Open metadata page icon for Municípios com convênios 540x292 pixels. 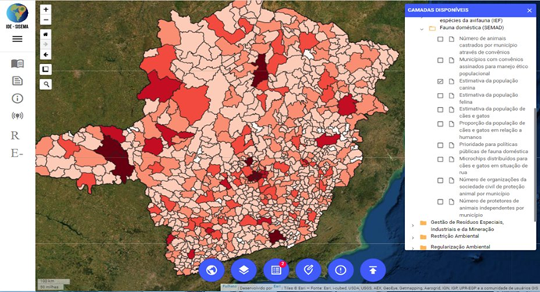[x=452, y=60]
